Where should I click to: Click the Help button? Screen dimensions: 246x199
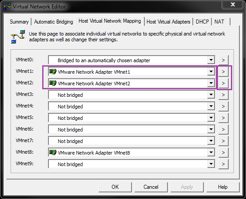click(223, 187)
